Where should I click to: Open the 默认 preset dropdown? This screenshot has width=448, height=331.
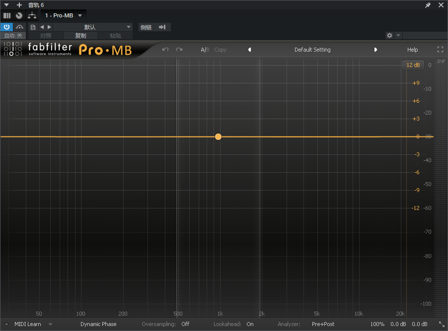tap(92, 27)
